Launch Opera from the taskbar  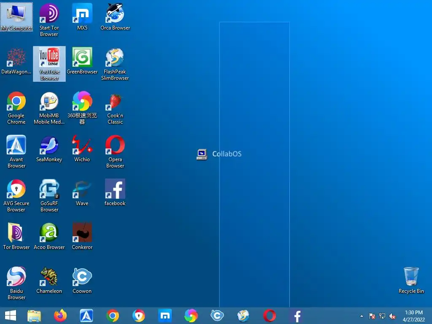click(270, 316)
